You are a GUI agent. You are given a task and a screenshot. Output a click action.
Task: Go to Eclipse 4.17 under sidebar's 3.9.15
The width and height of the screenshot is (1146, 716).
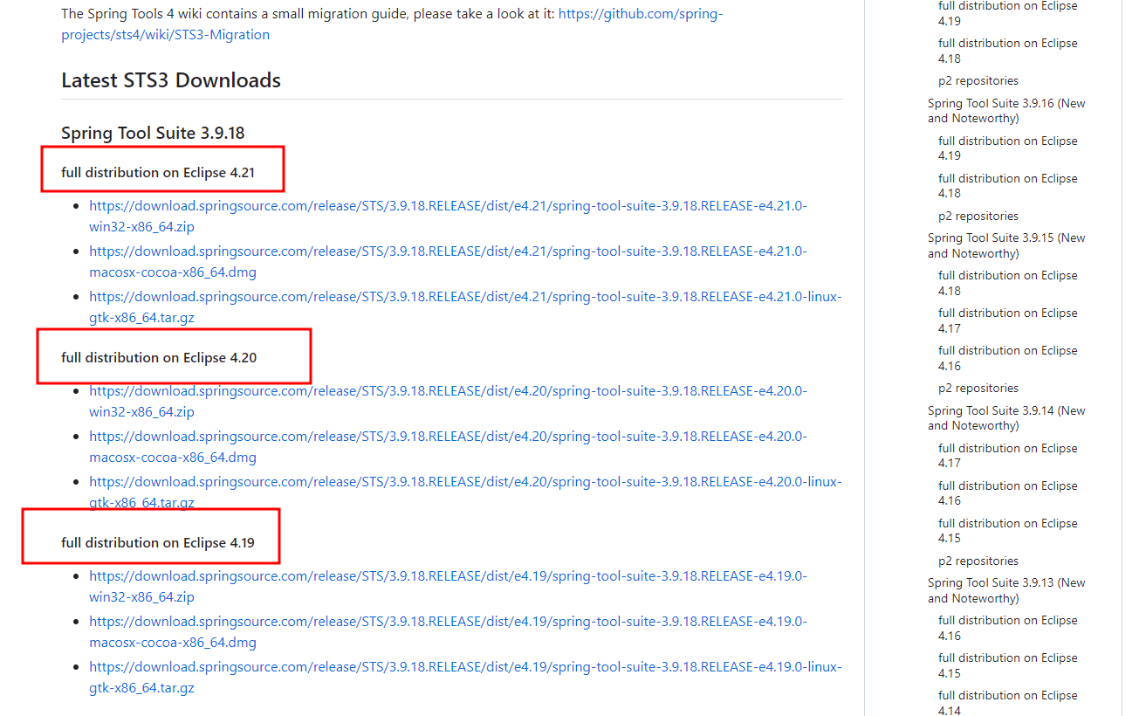click(x=1008, y=320)
